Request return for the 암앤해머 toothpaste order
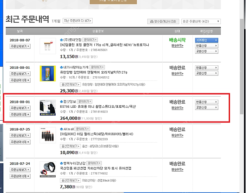 pyautogui.click(x=206, y=68)
